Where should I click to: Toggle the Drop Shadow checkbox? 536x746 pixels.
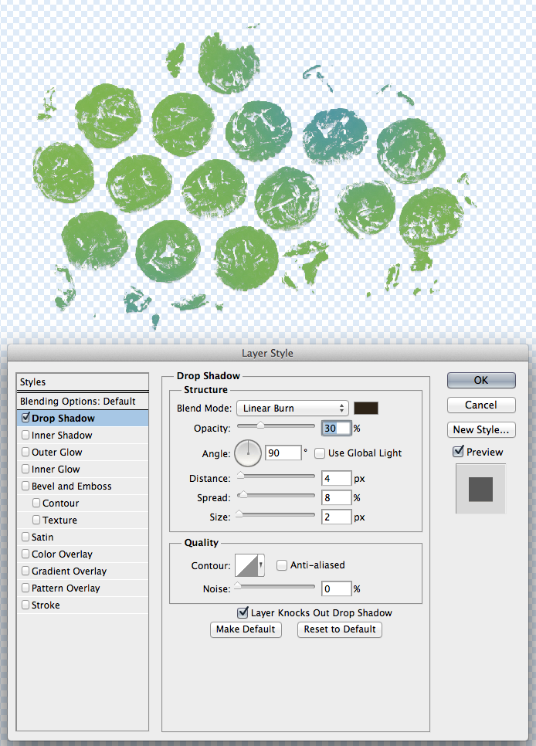click(x=25, y=418)
